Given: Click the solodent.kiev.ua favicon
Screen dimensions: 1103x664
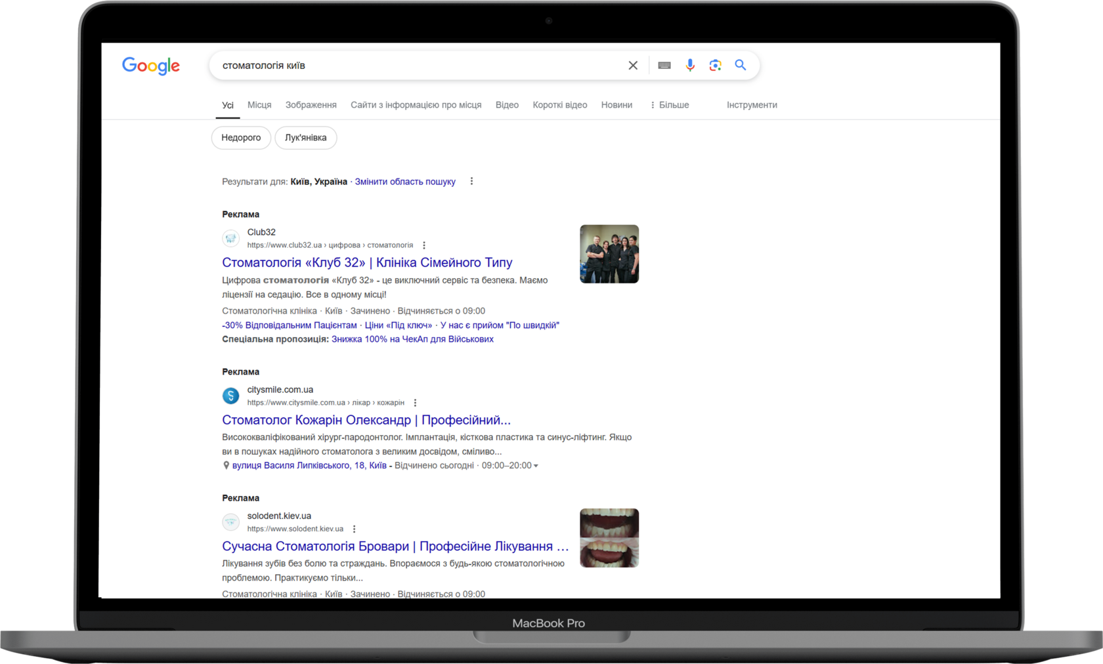Looking at the screenshot, I should pos(230,522).
